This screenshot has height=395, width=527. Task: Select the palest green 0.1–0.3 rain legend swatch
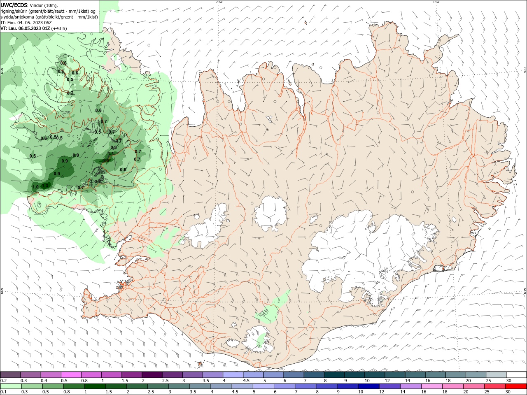tap(10, 386)
